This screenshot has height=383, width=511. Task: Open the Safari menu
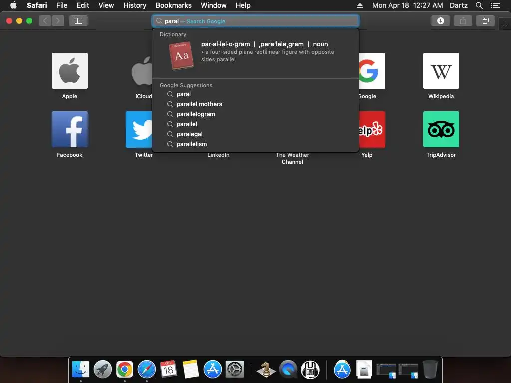coord(37,5)
